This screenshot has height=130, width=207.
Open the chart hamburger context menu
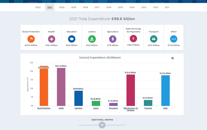[x=173, y=58]
